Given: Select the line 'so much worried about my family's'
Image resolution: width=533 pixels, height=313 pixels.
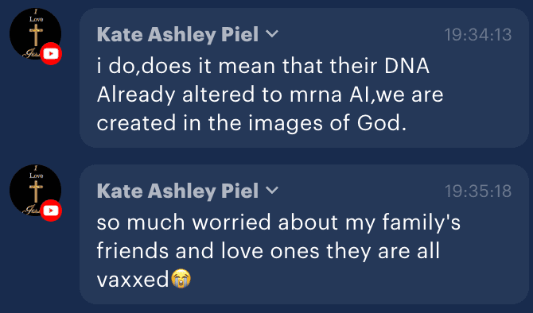Looking at the screenshot, I should 278,222.
